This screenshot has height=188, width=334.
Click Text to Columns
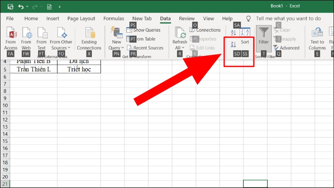[x=317, y=39]
